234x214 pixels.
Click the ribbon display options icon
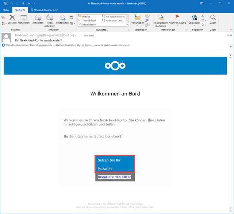click(x=202, y=3)
